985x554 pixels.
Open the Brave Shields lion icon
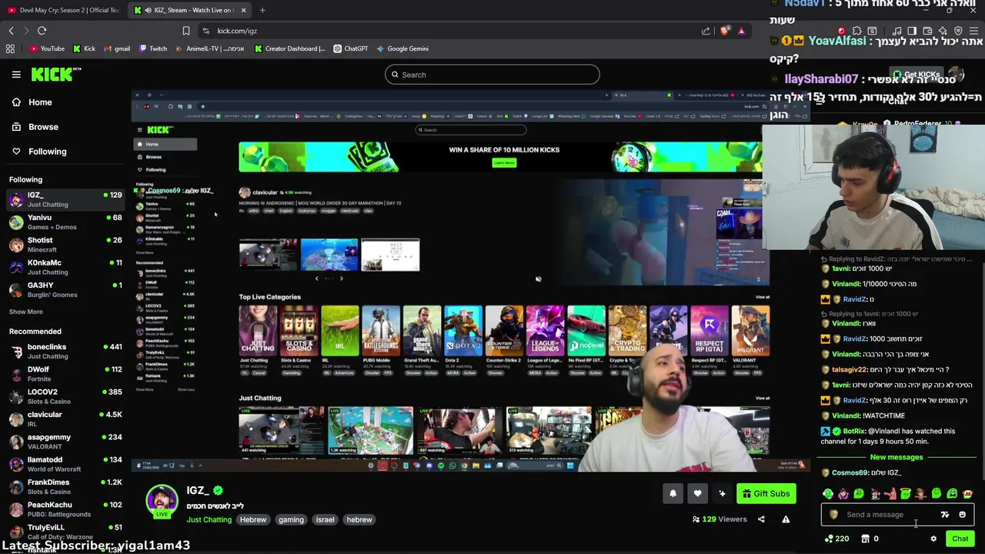pos(725,31)
